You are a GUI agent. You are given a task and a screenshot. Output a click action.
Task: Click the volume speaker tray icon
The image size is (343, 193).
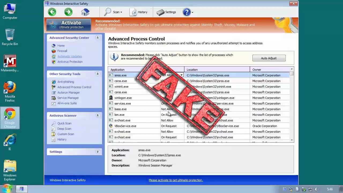pyautogui.click(x=316, y=189)
